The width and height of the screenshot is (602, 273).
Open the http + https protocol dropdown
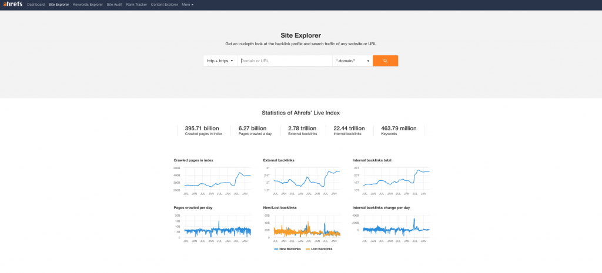coord(220,60)
